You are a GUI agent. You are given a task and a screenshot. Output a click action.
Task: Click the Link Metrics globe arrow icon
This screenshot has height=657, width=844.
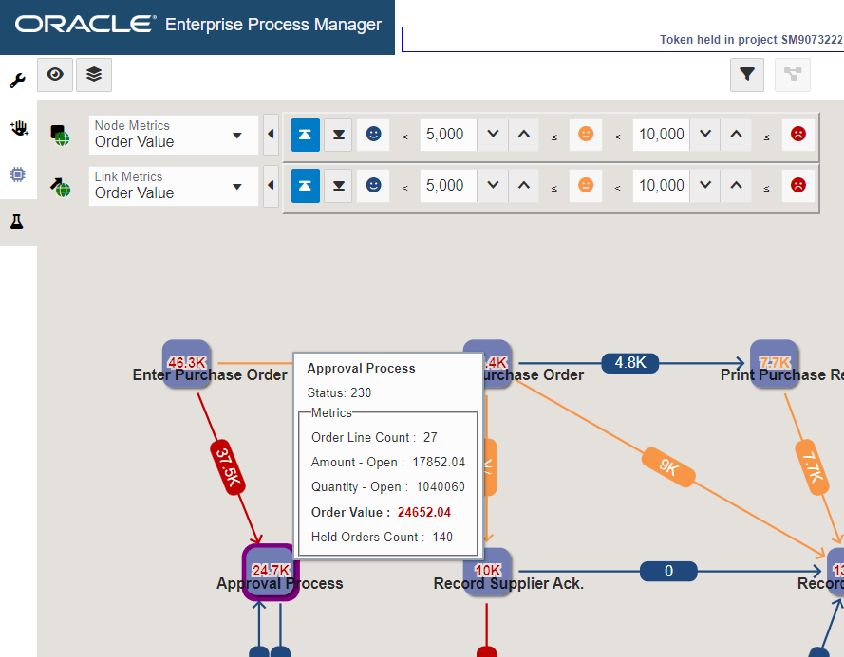click(x=61, y=187)
